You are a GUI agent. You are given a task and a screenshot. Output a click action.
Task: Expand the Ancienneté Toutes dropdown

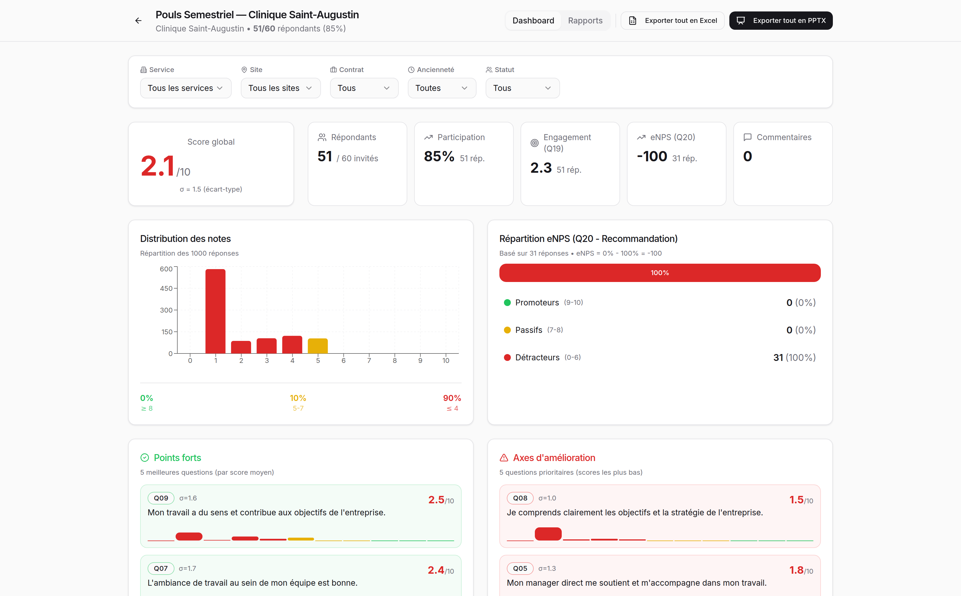click(x=442, y=88)
